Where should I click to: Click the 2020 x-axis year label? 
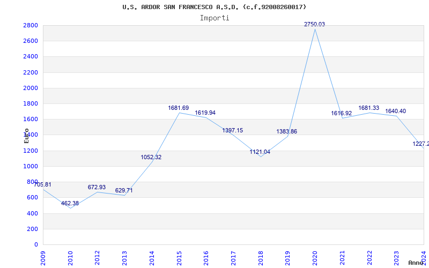tap(315, 258)
